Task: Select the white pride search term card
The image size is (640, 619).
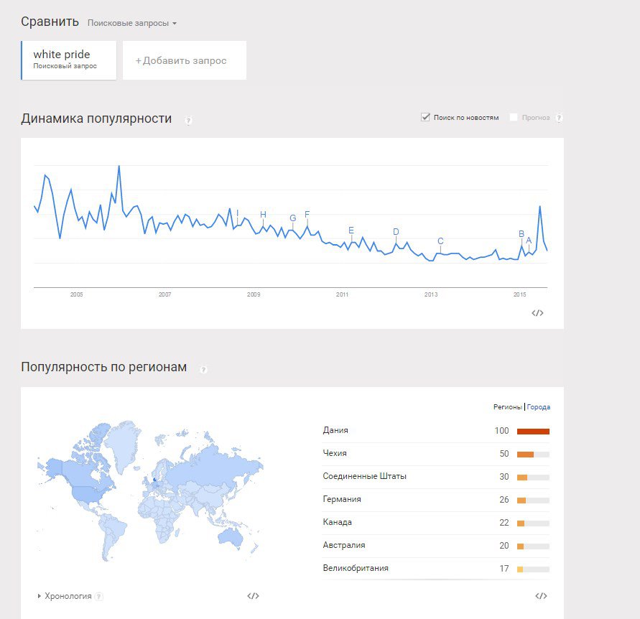Action: click(69, 60)
